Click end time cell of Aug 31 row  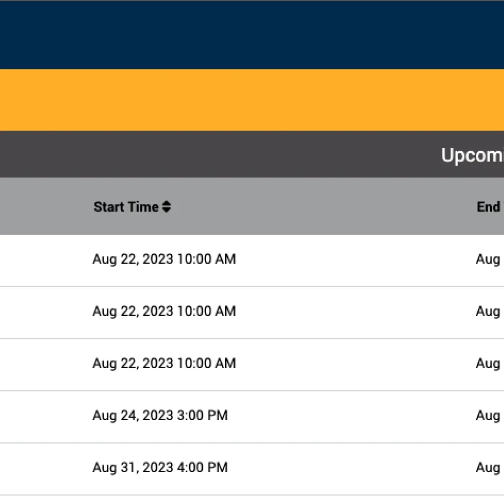coord(488,468)
